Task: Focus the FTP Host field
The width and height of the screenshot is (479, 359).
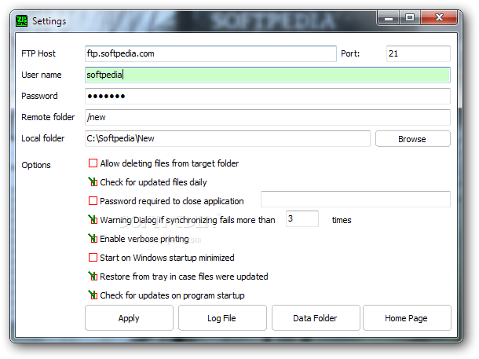Action: 210,53
